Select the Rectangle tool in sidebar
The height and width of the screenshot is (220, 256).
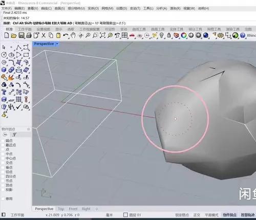click(26, 55)
